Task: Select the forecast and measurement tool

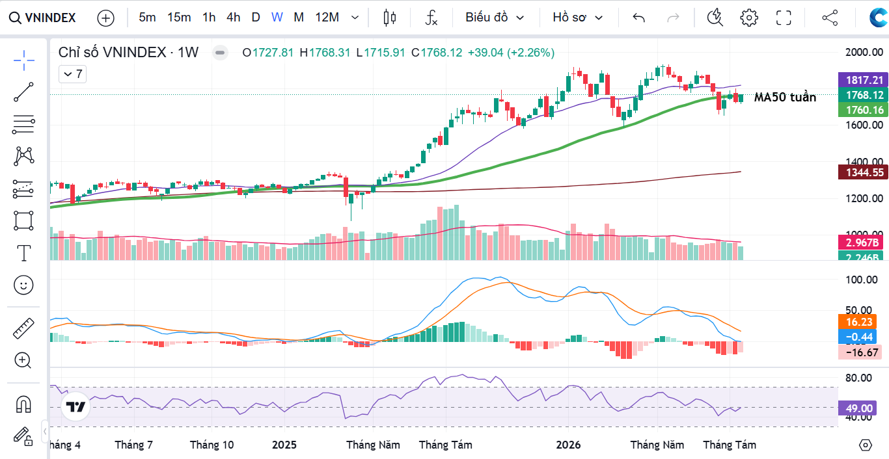Action: pyautogui.click(x=24, y=189)
